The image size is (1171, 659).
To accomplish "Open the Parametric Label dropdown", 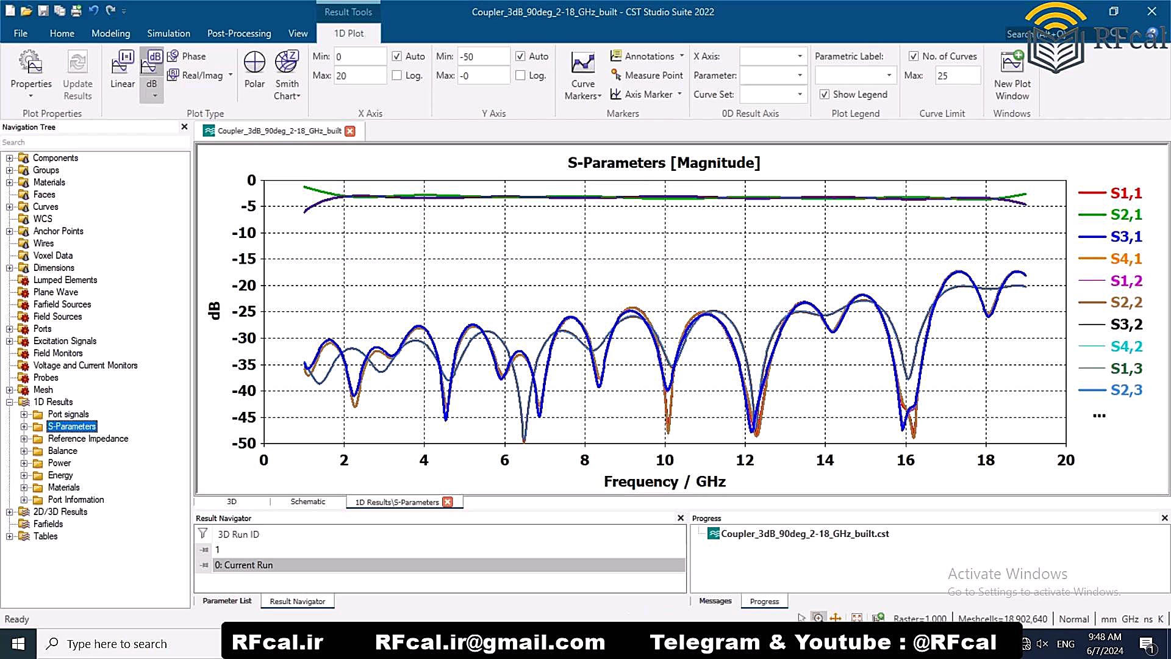I will 889,75.
